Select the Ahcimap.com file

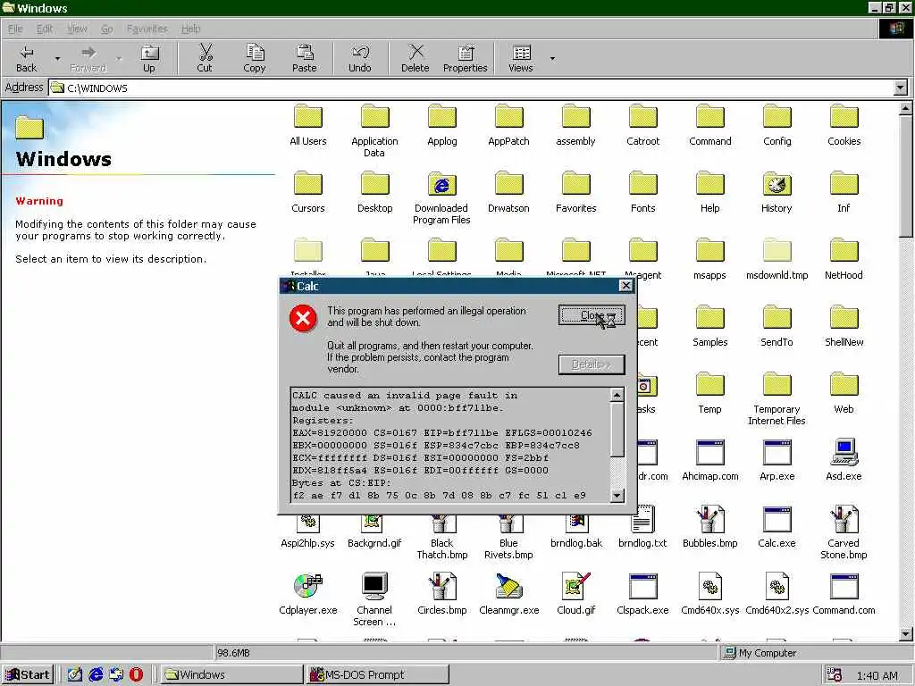pos(710,460)
